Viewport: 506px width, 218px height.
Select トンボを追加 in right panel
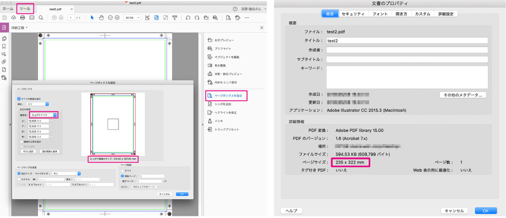[220, 104]
